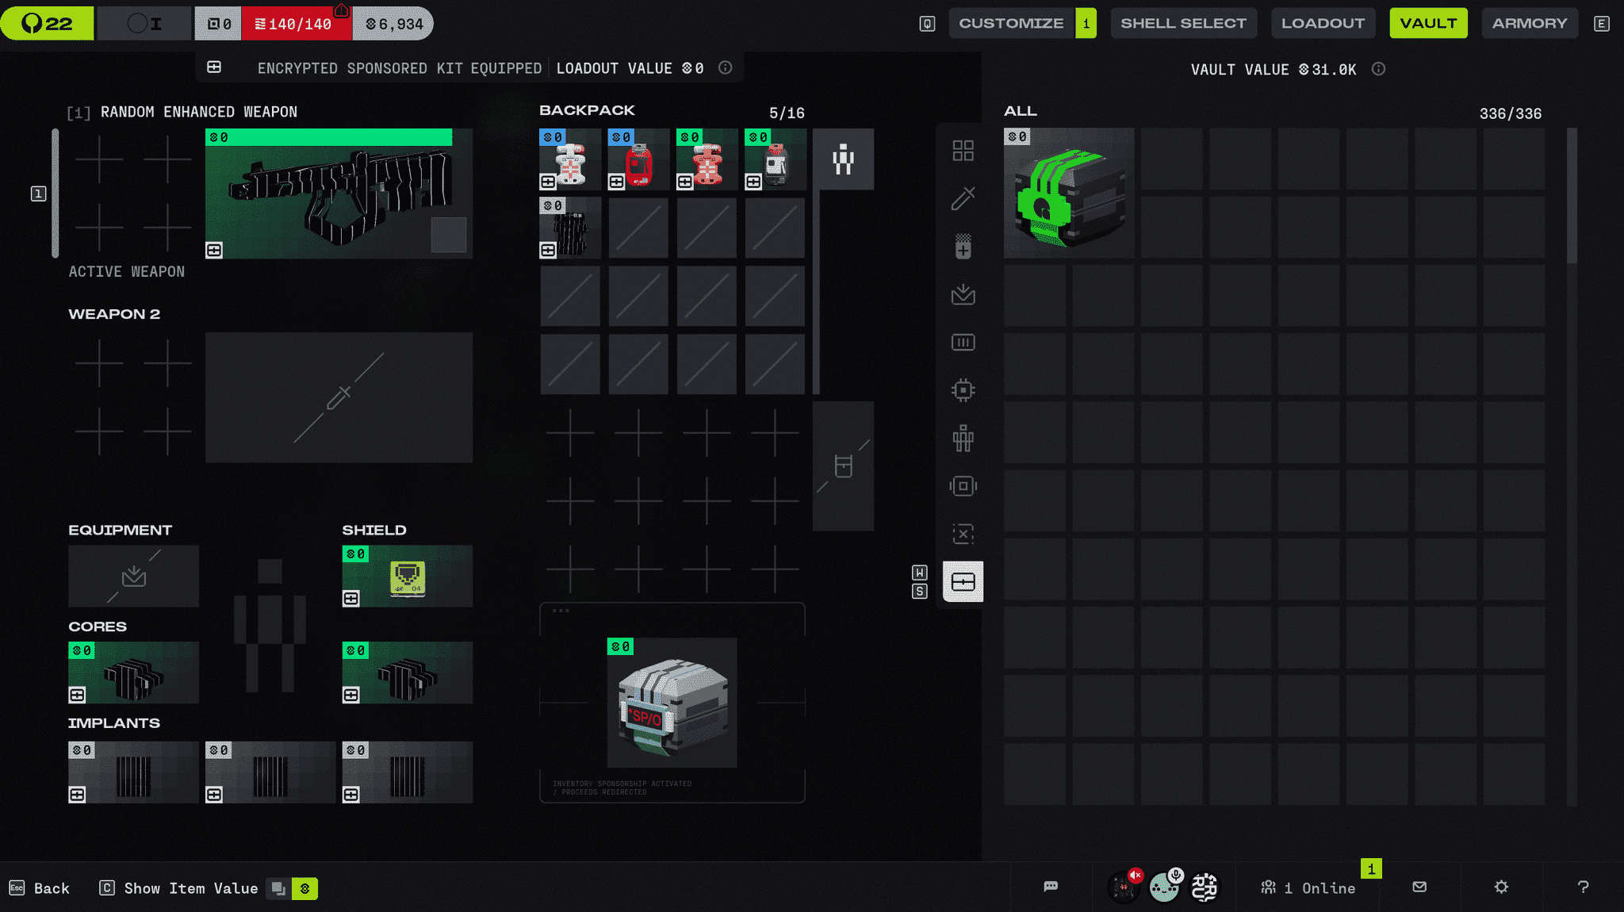Filter vault by shell figure icon
The image size is (1624, 912).
963,438
